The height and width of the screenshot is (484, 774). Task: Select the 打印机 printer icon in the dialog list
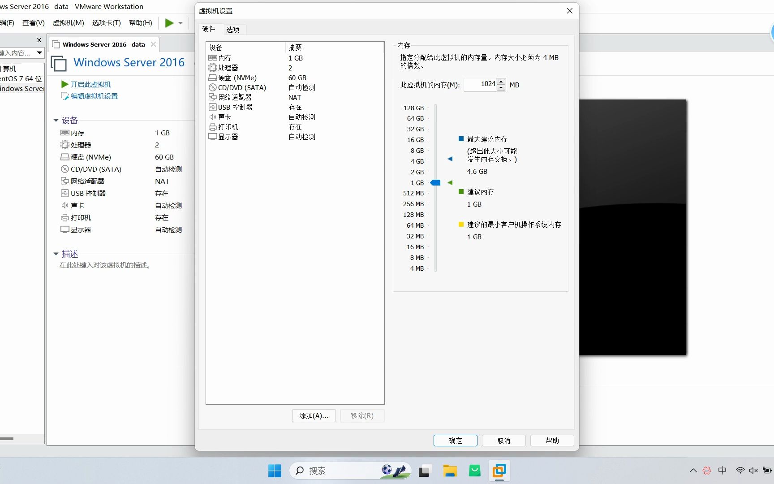[213, 127]
